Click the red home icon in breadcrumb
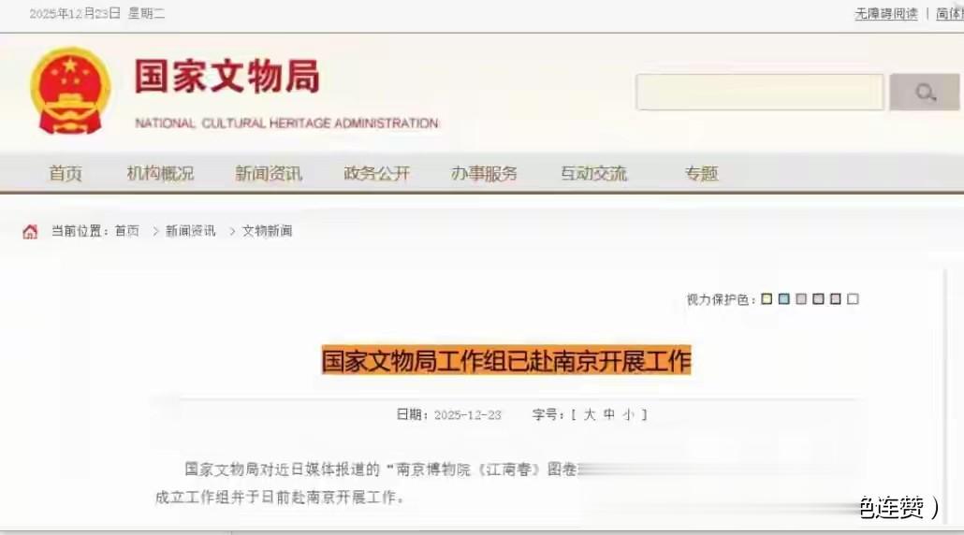The width and height of the screenshot is (964, 535). (30, 232)
